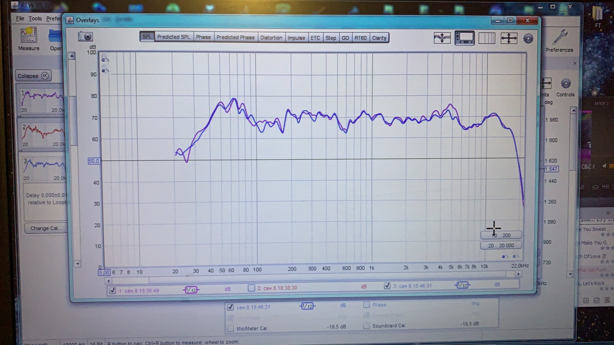Capture graph with camera icon

pos(85,37)
